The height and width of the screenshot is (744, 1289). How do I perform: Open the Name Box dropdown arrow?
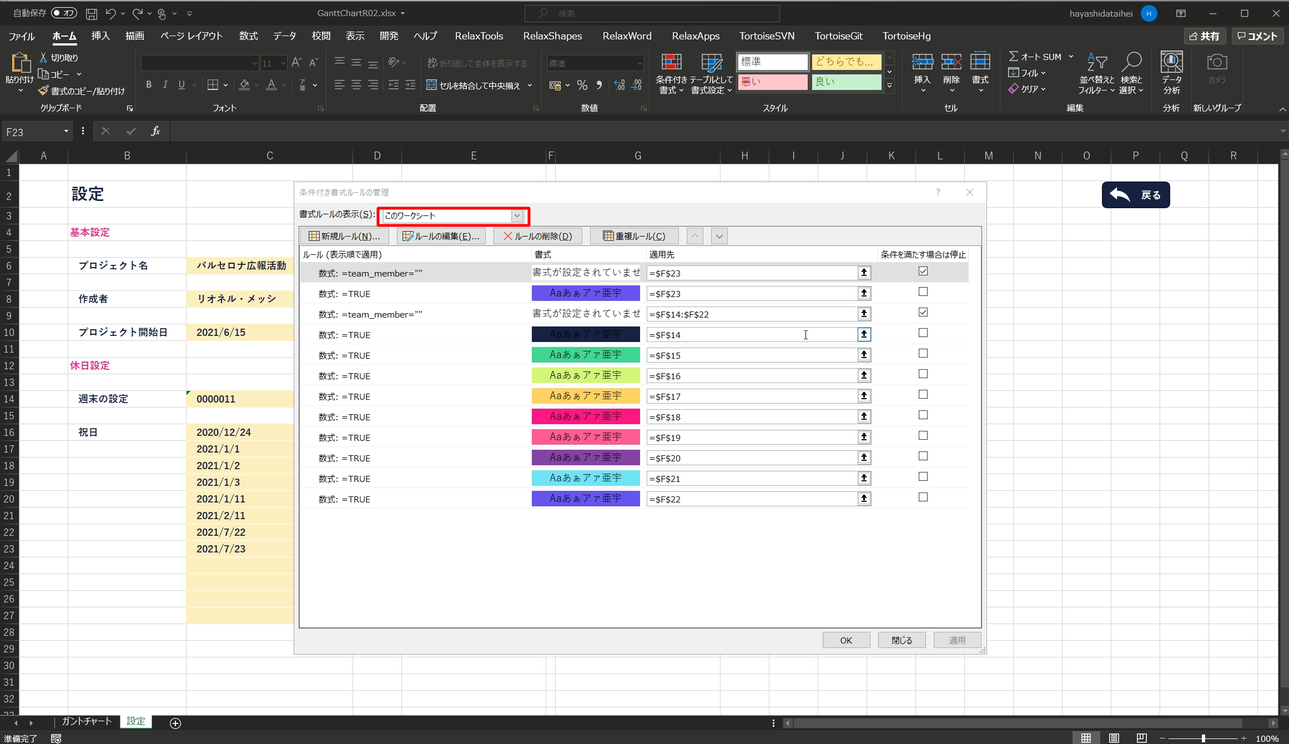click(66, 132)
